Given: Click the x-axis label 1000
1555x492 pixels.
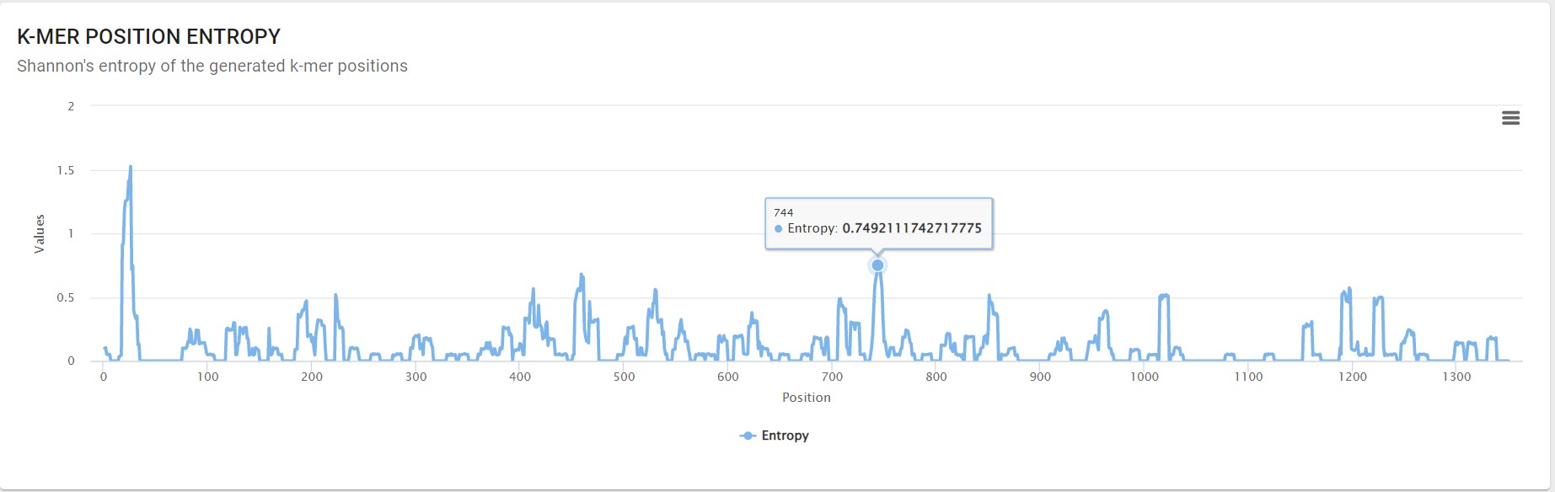Looking at the screenshot, I should click(x=1145, y=377).
